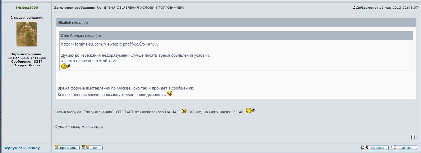This screenshot has width=421, height=153.
Task: Send private message with лс button
Action: (92, 148)
